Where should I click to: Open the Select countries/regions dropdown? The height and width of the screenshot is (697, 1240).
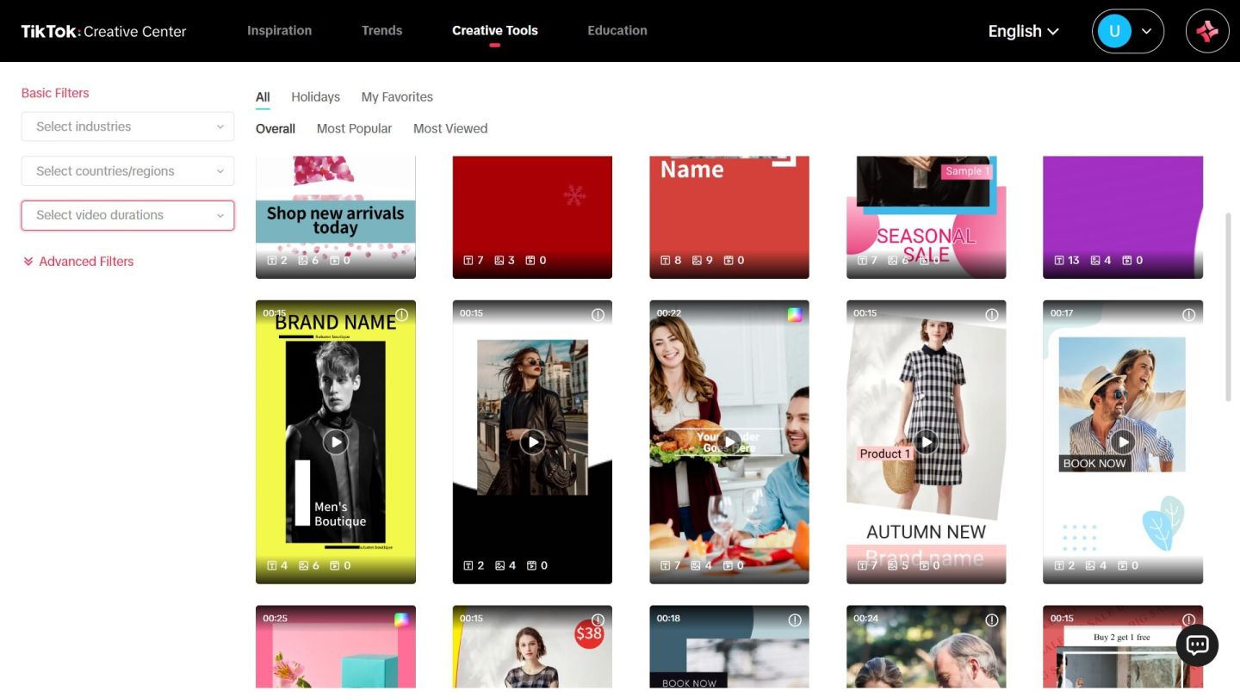tap(127, 171)
